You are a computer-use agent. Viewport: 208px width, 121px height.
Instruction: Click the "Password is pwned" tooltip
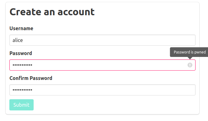pyautogui.click(x=189, y=52)
